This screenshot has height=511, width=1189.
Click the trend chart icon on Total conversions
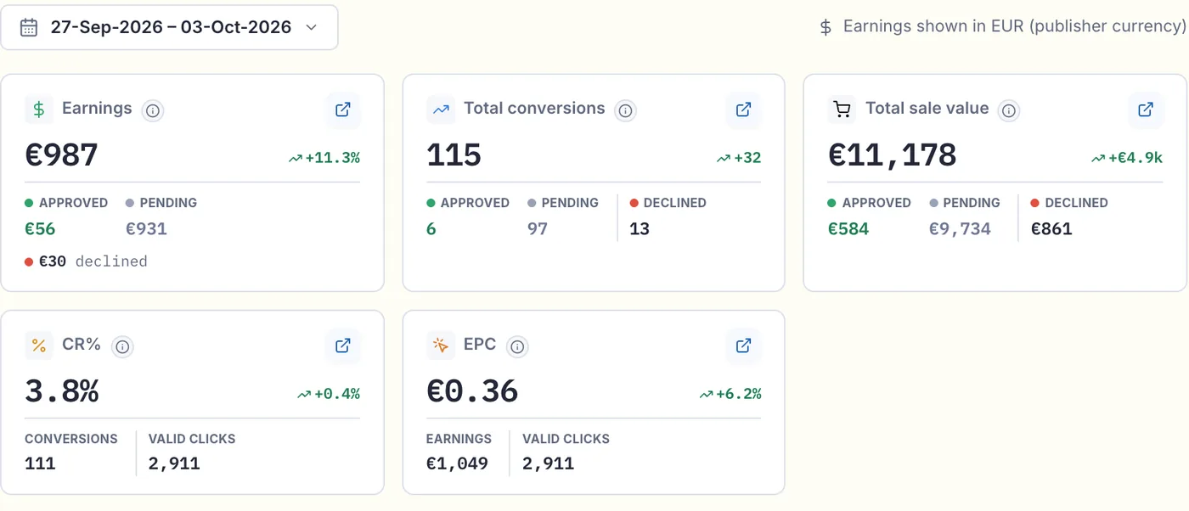tap(441, 109)
